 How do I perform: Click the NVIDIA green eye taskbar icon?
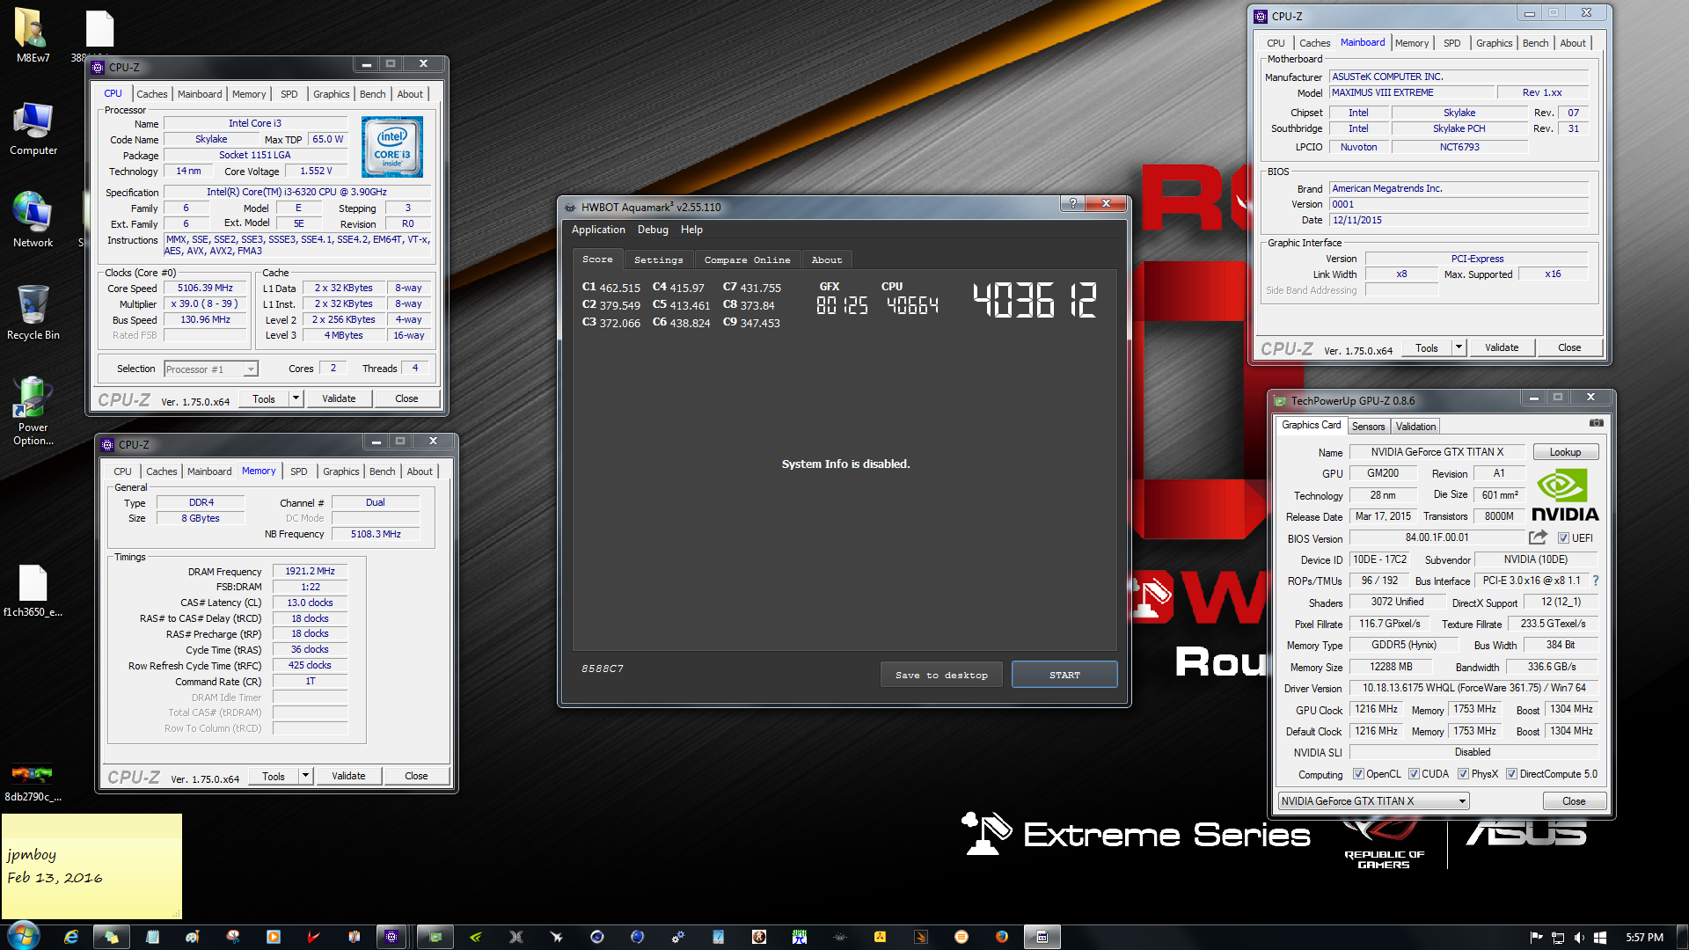(476, 937)
